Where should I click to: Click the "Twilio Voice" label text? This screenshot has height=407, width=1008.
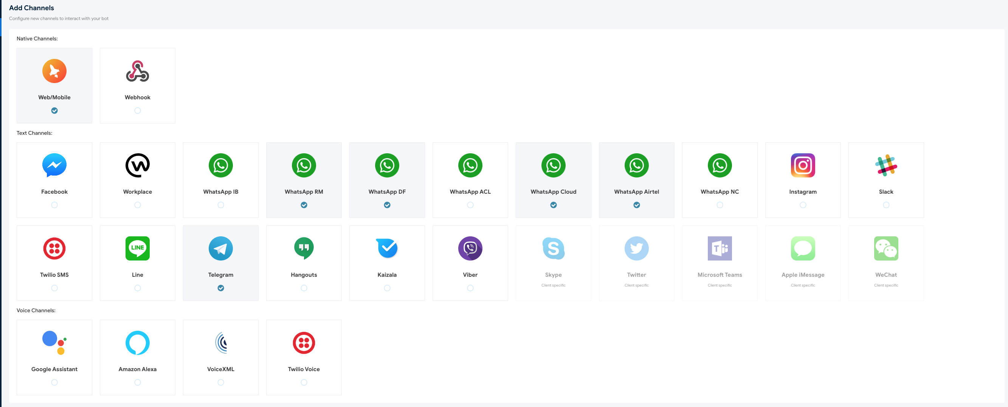coord(304,369)
